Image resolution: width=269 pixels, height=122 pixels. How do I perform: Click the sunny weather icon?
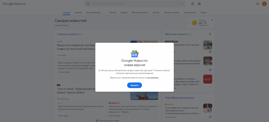click(x=195, y=23)
